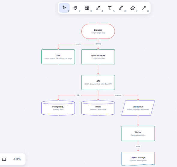This screenshot has height=167, width=177.
Task: Choose the arrow connector tool
Action: click(98, 8)
